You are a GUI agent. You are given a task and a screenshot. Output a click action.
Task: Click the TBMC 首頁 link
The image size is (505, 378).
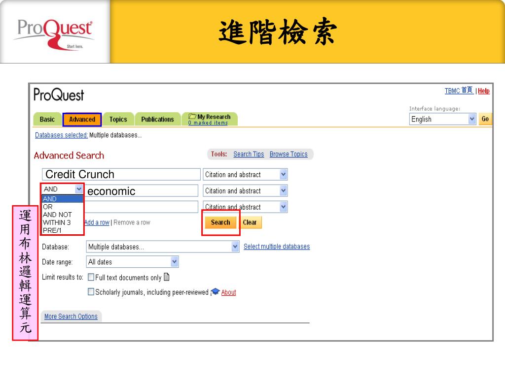(x=459, y=91)
